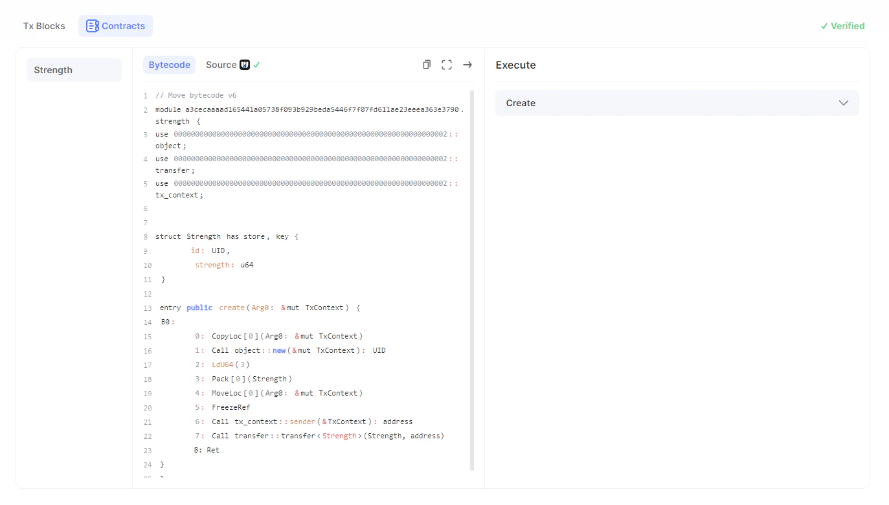
Task: Expand the Create function chevron
Action: 844,103
